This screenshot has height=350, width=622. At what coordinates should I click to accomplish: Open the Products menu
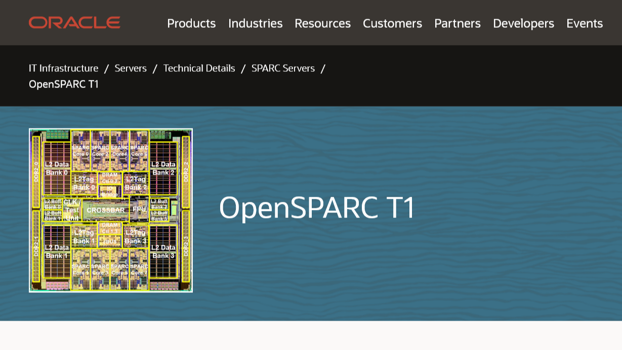[191, 23]
